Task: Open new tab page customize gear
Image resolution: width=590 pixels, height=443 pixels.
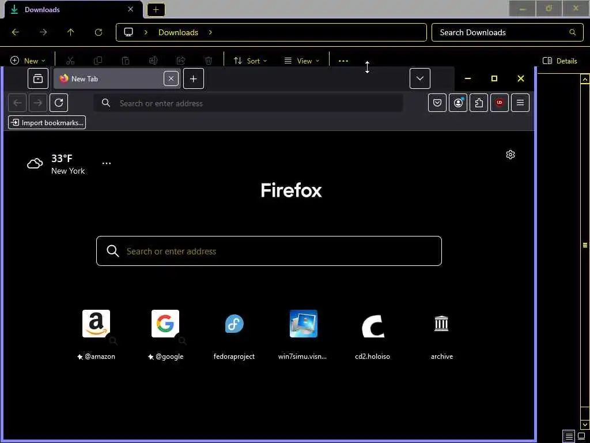Action: click(x=510, y=155)
